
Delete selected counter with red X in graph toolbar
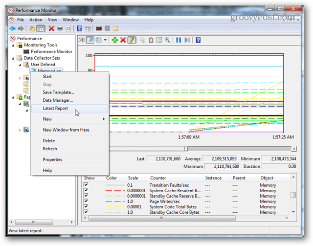click(x=123, y=40)
